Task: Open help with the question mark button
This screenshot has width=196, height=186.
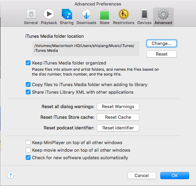Action: pos(11,175)
